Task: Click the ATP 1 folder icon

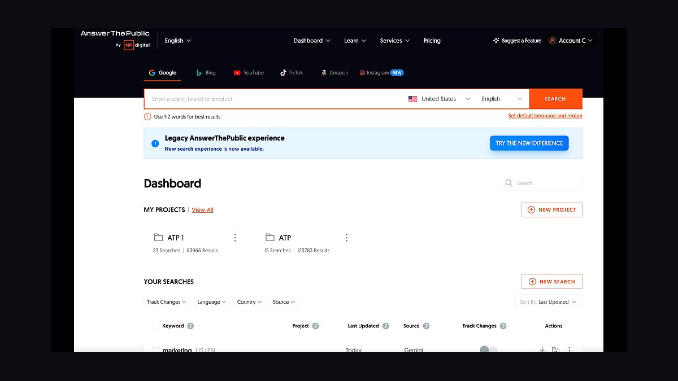Action: 158,238
